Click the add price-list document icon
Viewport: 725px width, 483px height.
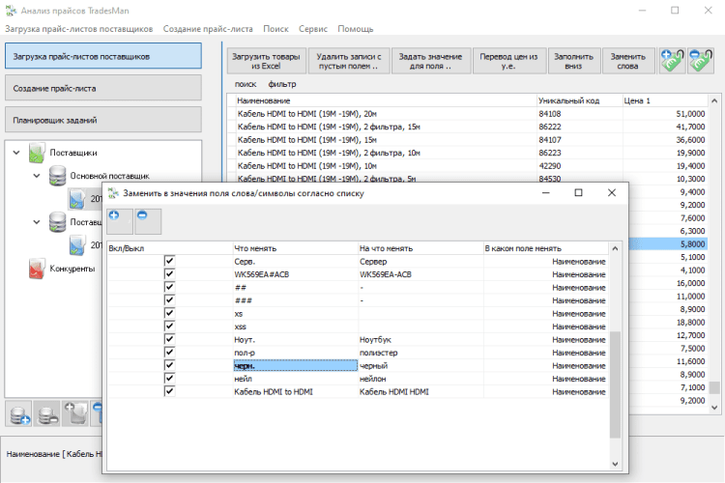tap(76, 415)
